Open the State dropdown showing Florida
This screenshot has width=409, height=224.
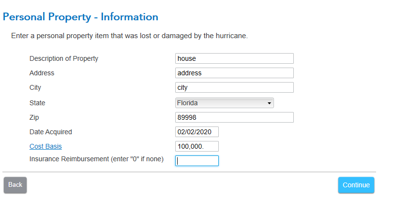click(x=224, y=103)
